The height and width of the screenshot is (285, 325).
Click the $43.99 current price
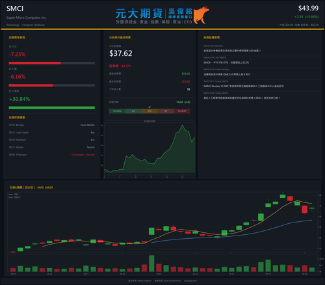[x=308, y=8]
